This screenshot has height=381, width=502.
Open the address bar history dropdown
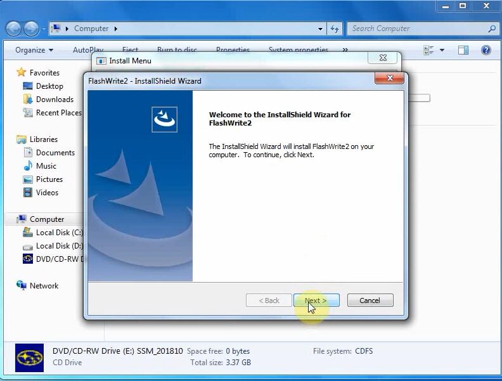tap(320, 29)
